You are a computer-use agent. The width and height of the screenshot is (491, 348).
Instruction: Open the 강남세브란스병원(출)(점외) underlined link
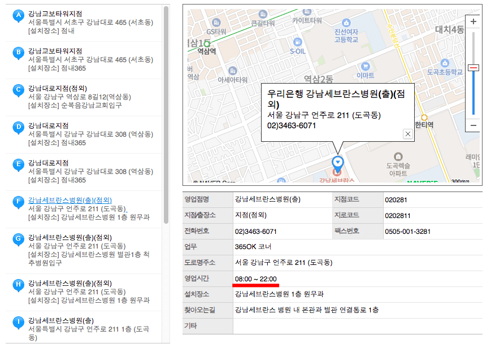(x=70, y=200)
